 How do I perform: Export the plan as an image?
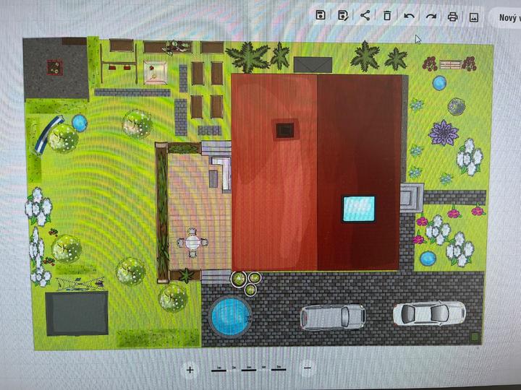[475, 16]
